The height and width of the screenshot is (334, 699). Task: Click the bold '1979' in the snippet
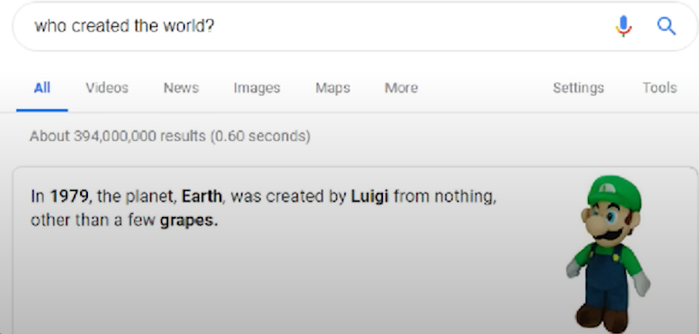(x=69, y=196)
